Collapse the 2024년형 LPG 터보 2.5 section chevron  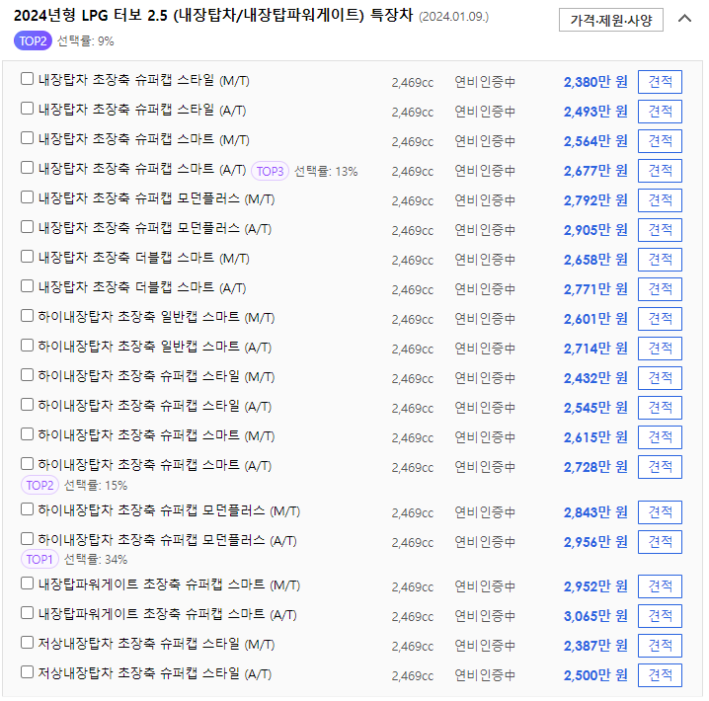684,19
